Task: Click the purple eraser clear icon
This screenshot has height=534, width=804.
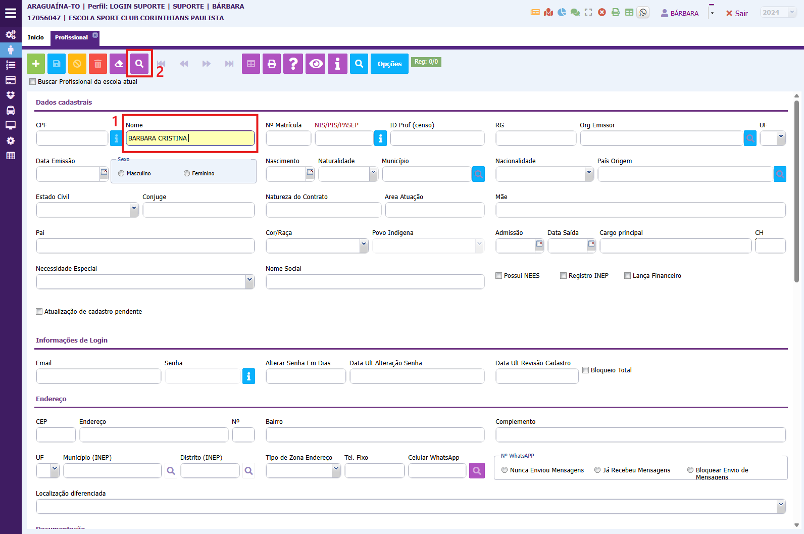Action: 119,64
